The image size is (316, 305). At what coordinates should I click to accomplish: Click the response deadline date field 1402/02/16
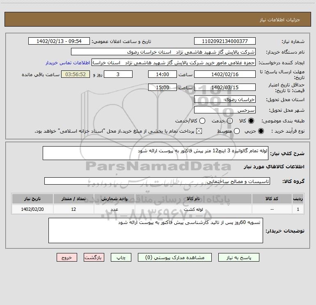coord(225,74)
